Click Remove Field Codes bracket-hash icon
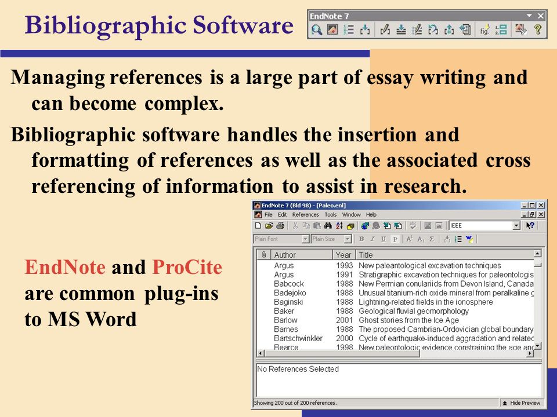 click(x=449, y=30)
